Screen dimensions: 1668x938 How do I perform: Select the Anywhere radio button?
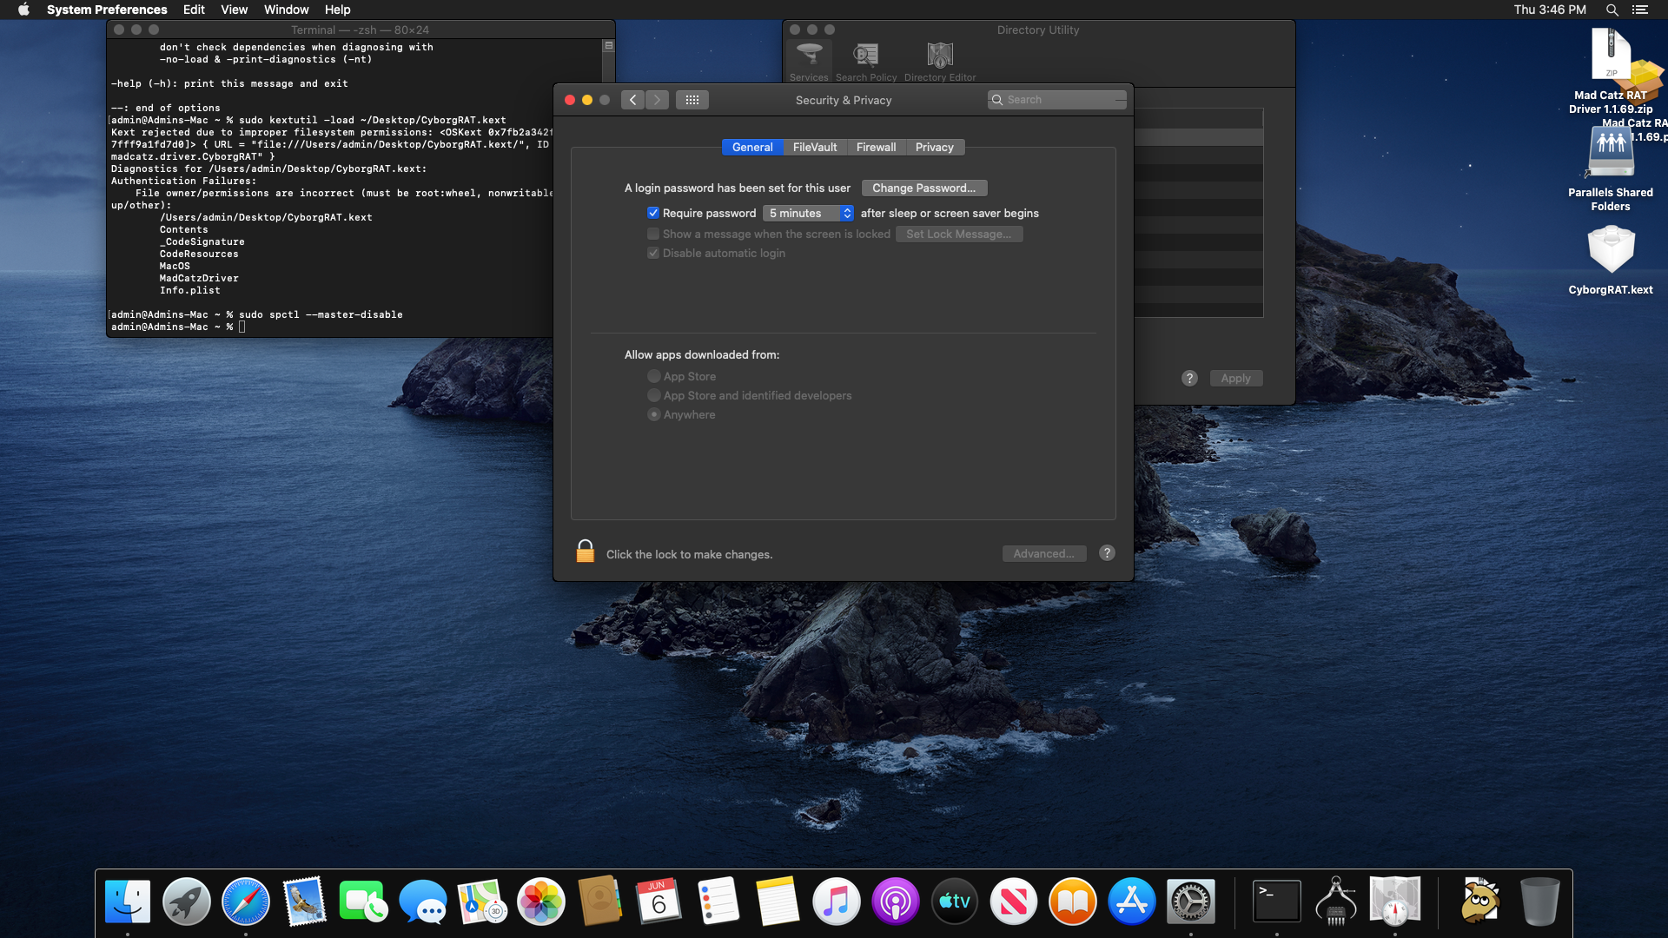654,415
